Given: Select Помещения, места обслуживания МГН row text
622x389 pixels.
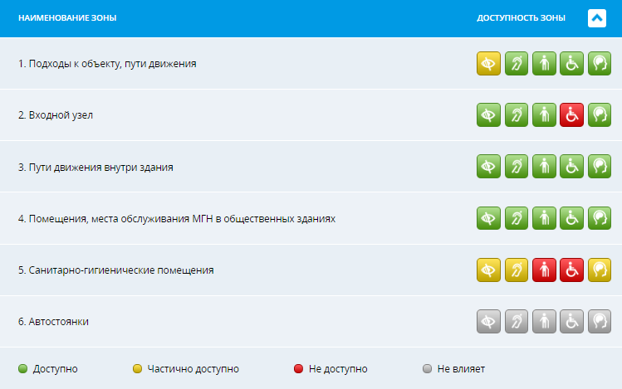Looking at the screenshot, I should click(177, 219).
